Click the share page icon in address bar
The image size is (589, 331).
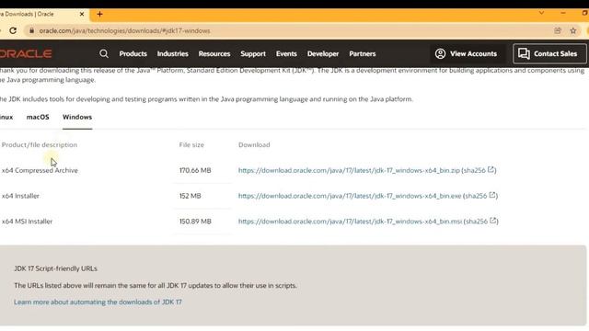pyautogui.click(x=558, y=30)
